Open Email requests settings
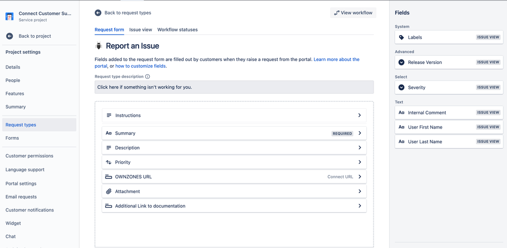 click(21, 197)
